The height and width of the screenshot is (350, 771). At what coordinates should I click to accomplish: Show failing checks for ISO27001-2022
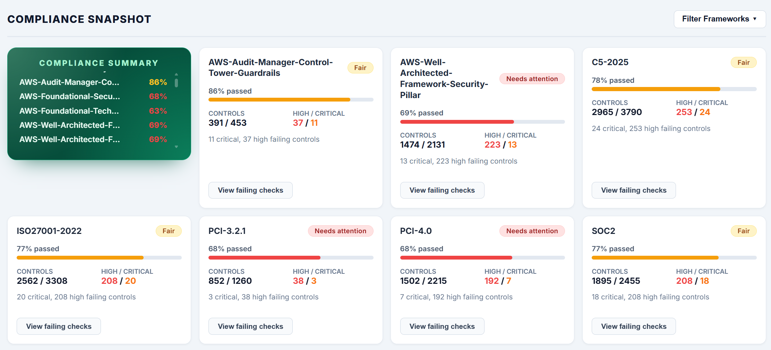point(59,326)
